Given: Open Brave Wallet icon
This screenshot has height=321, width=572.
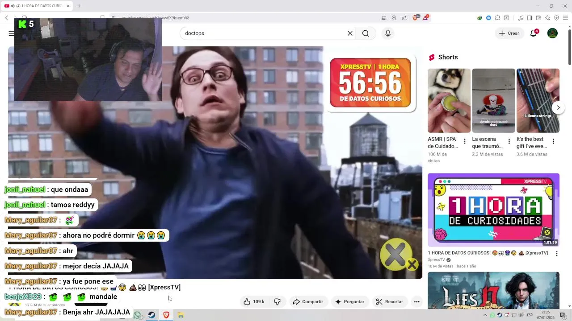Looking at the screenshot, I should click(x=538, y=18).
